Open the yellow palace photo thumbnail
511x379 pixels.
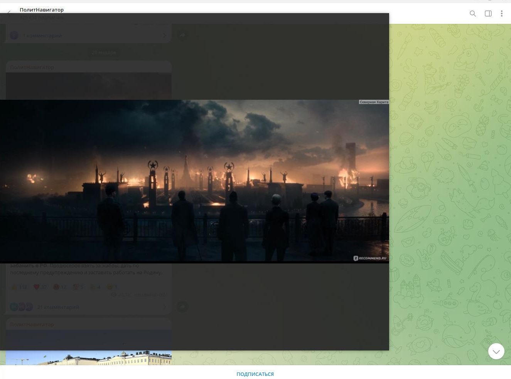click(88, 357)
